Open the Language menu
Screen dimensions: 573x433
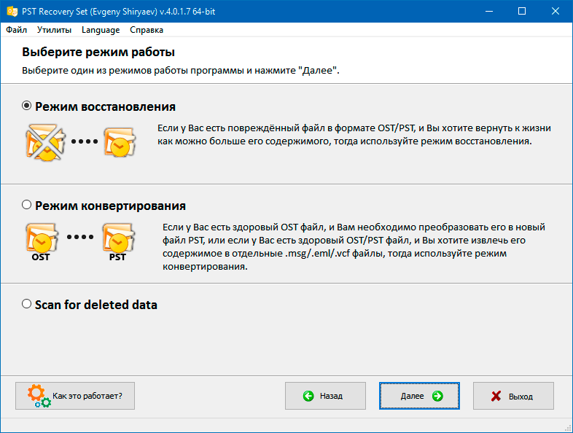101,30
